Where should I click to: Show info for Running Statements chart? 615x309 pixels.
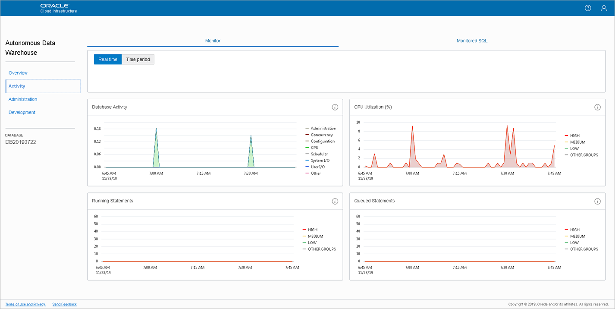(335, 201)
